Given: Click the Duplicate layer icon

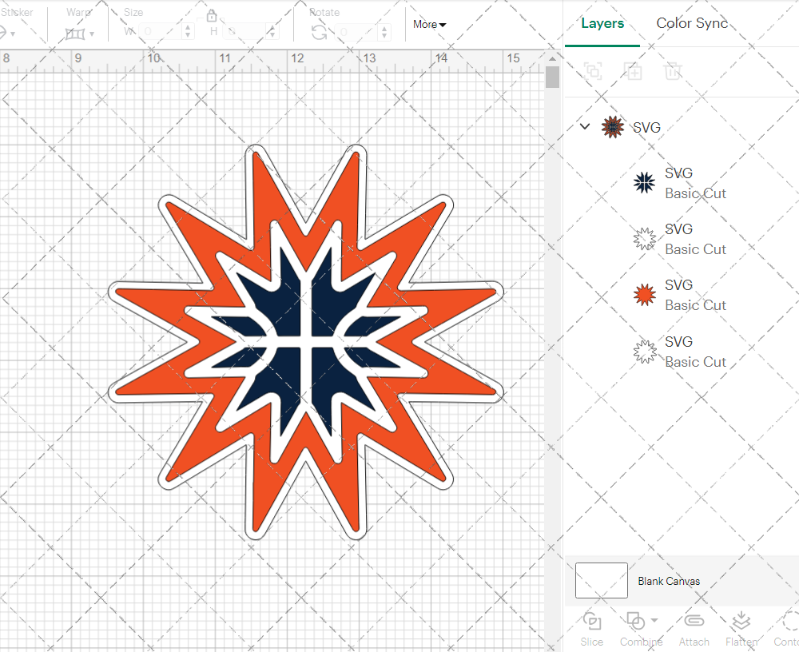Looking at the screenshot, I should click(633, 71).
